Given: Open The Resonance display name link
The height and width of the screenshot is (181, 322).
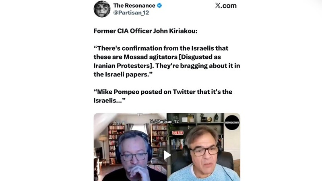Looking at the screenshot, I should point(134,6).
